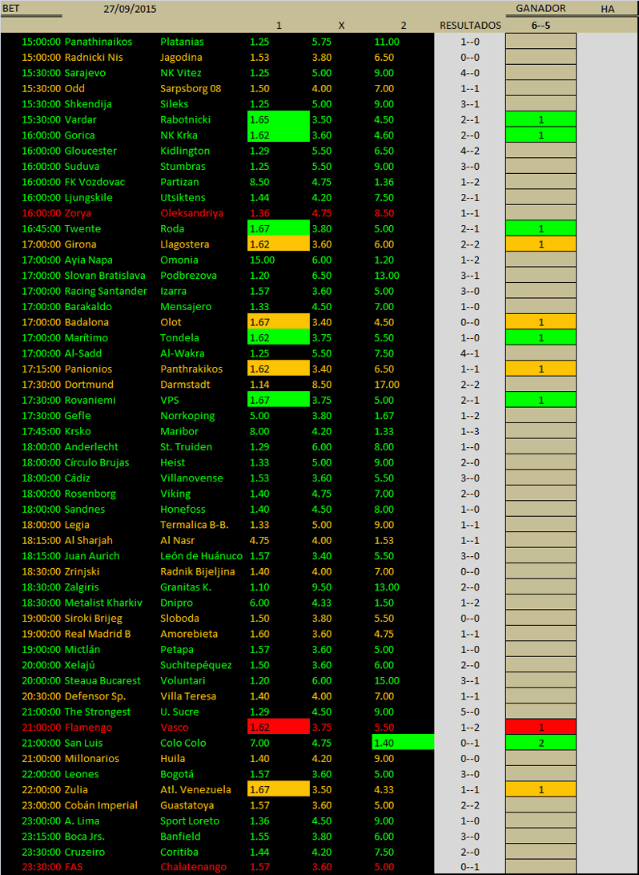Select Termalica B-B. cell
The height and width of the screenshot is (875, 639).
point(194,525)
